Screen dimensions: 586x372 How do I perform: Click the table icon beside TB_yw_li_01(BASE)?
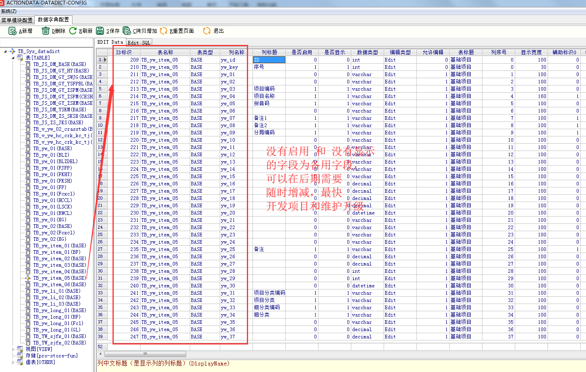pyautogui.click(x=28, y=291)
